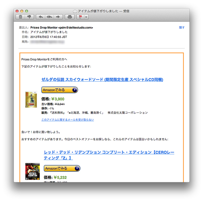Click Amazonでみる button under Zelda title
Image resolution: width=203 pixels, height=201 pixels.
click(60, 90)
